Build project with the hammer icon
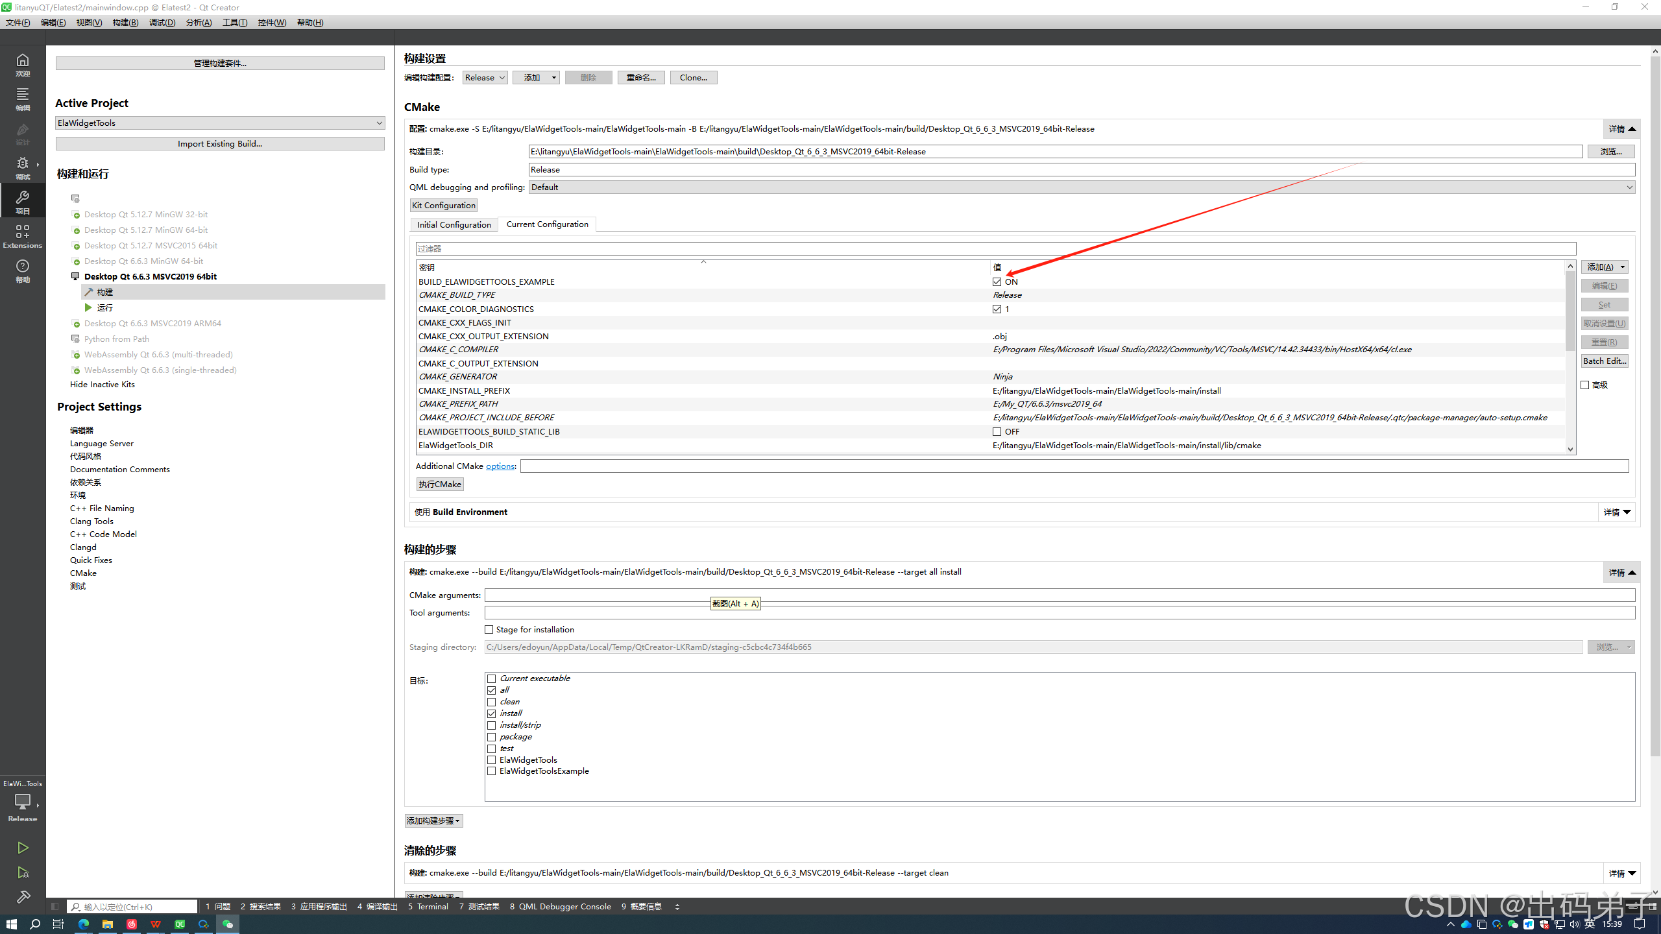This screenshot has width=1661, height=934. pyautogui.click(x=23, y=897)
